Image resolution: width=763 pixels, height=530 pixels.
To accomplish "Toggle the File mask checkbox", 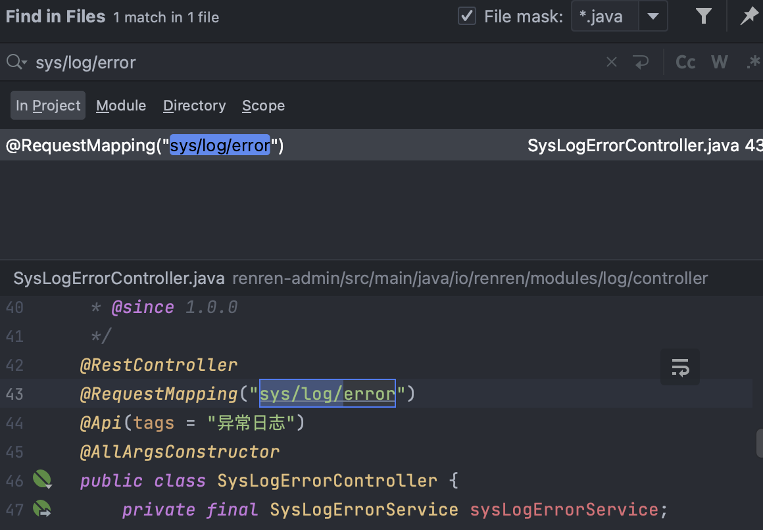I will click(467, 16).
